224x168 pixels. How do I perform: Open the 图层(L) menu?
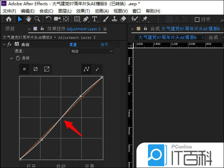65,11
